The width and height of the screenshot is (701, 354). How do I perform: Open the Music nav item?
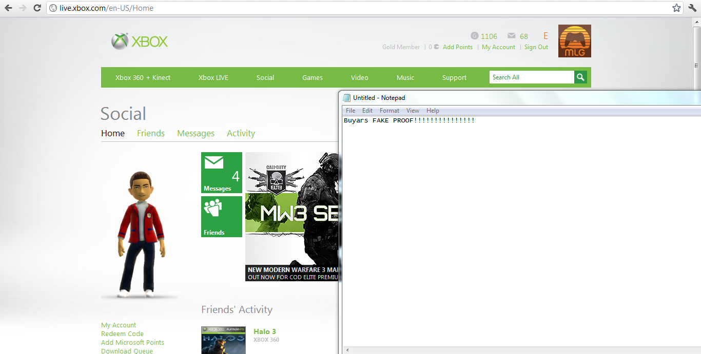405,78
